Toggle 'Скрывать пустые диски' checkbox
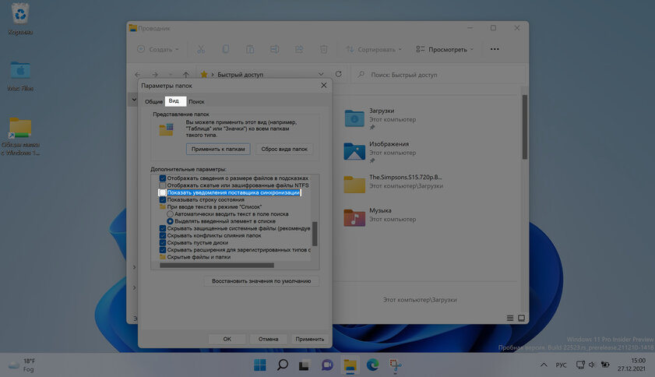This screenshot has height=377, width=655. pyautogui.click(x=163, y=243)
